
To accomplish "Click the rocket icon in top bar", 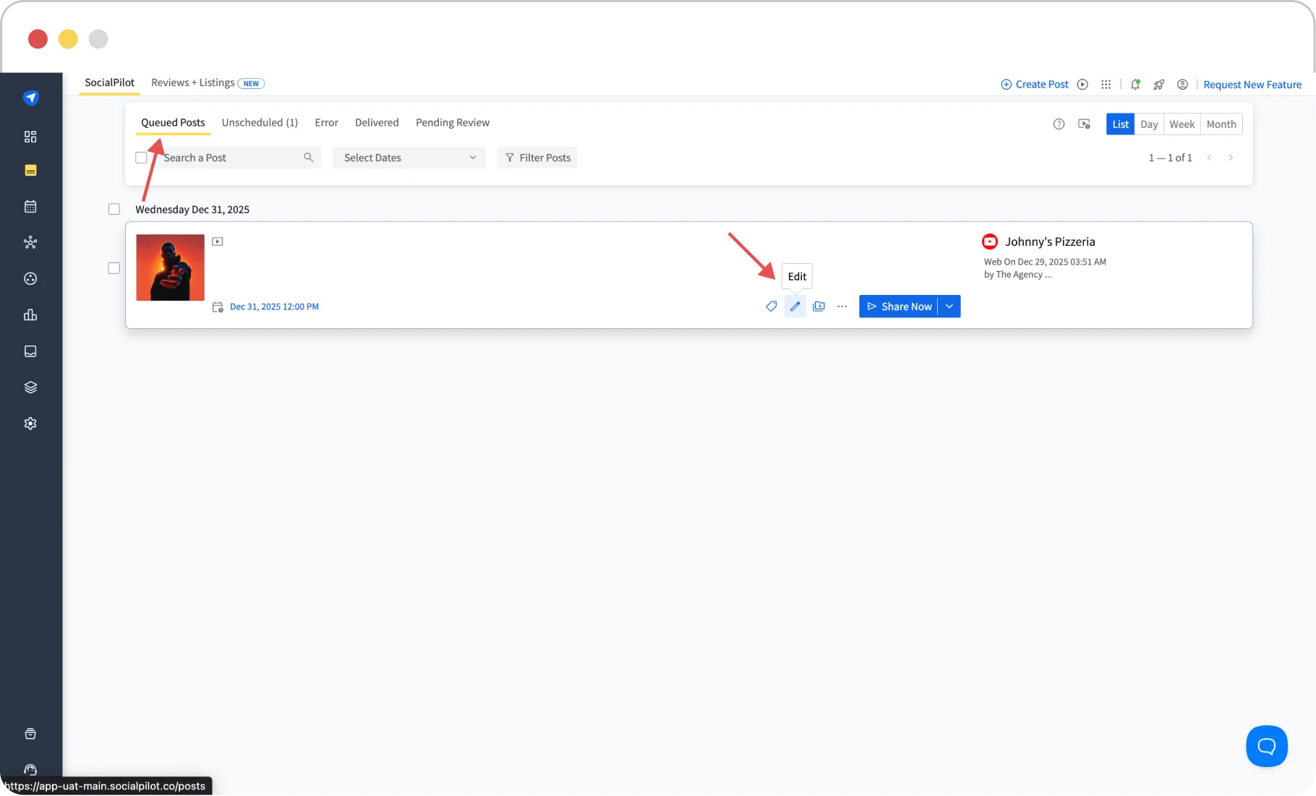I will coord(1159,85).
